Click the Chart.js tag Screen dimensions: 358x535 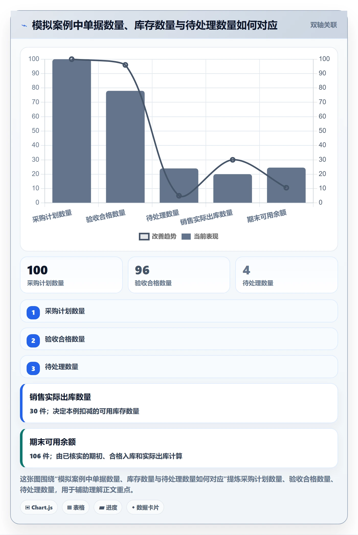tap(39, 507)
